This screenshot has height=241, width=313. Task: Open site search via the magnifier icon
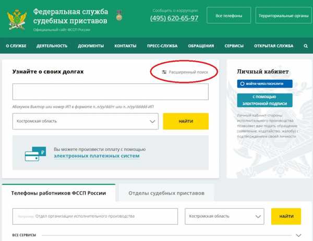click(306, 46)
